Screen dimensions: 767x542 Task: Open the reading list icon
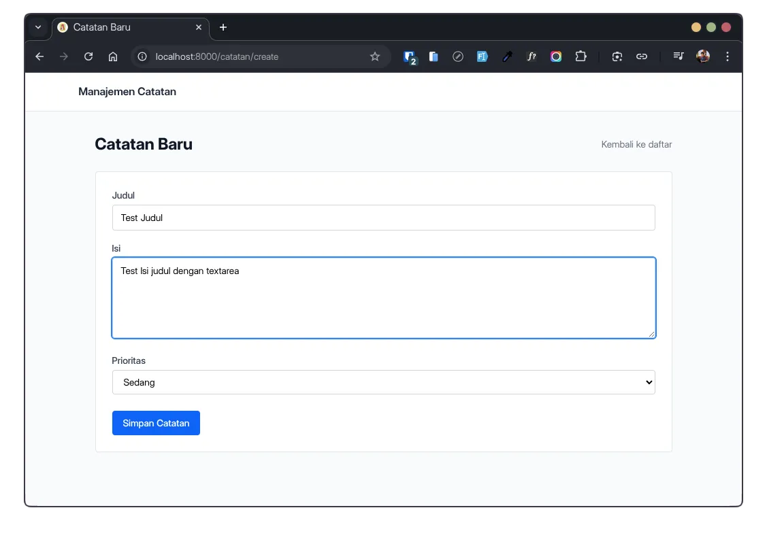679,56
